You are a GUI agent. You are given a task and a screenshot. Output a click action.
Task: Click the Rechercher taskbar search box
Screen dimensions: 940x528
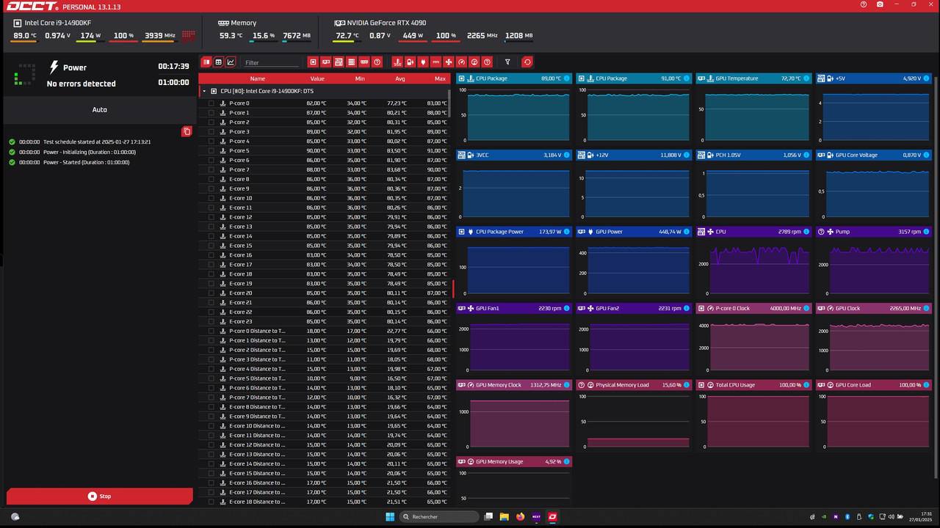(x=439, y=517)
